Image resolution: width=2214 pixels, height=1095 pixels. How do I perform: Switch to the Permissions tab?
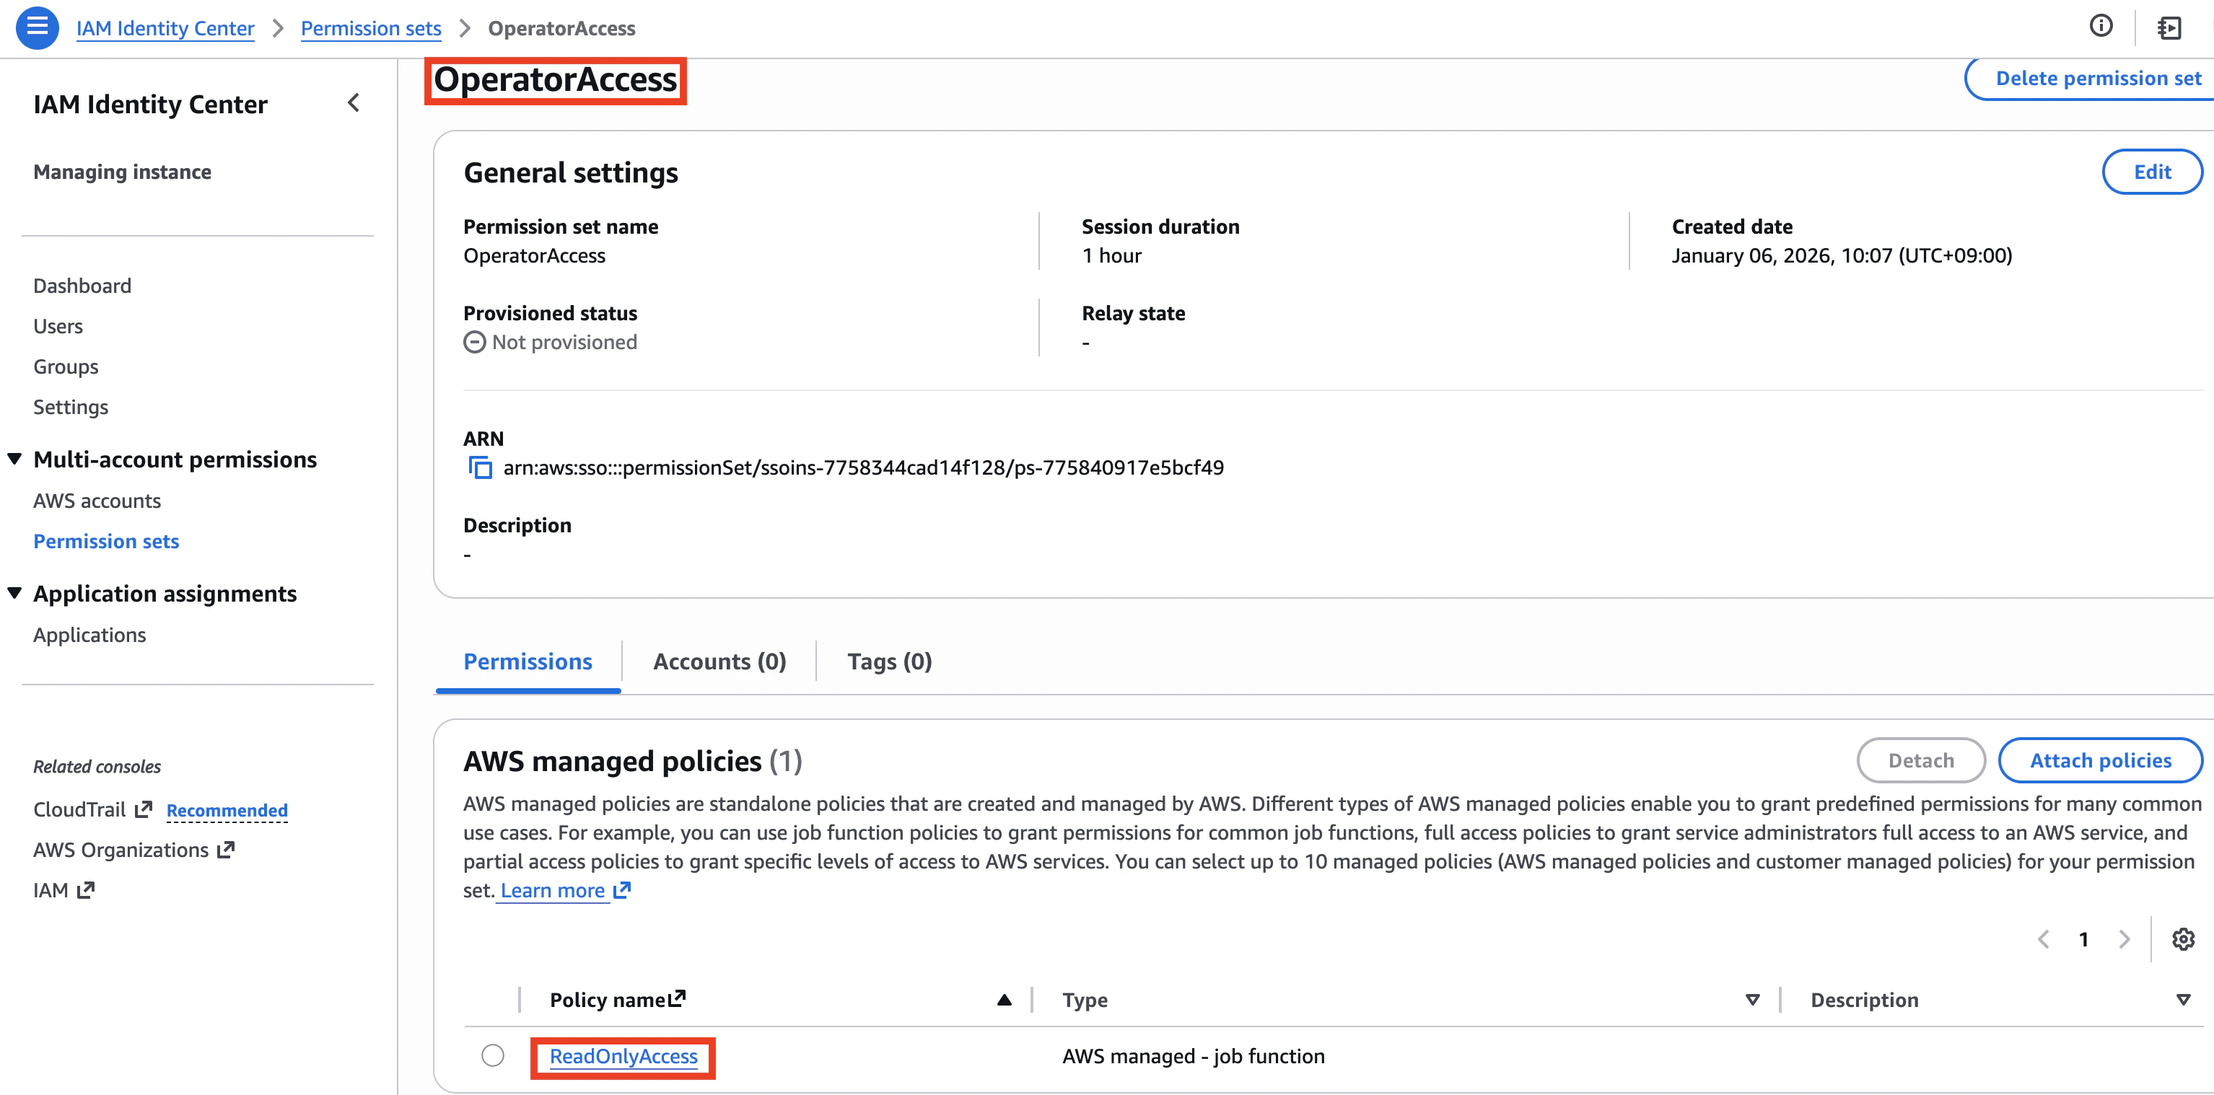pos(528,661)
